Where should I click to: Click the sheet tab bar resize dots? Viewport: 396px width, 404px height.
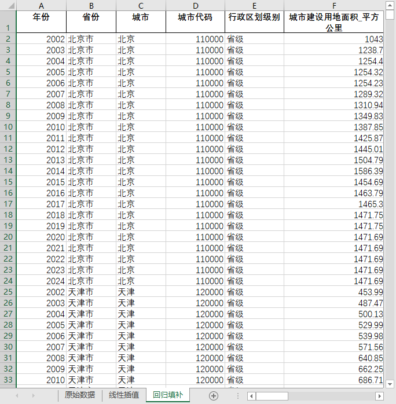tap(237, 396)
